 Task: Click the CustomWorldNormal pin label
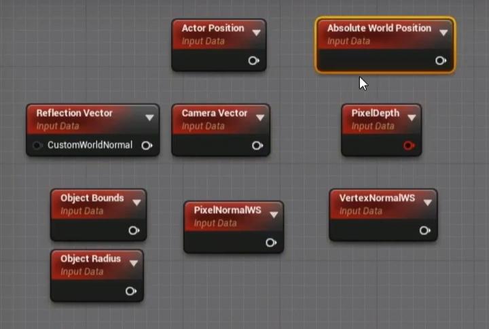pos(90,145)
